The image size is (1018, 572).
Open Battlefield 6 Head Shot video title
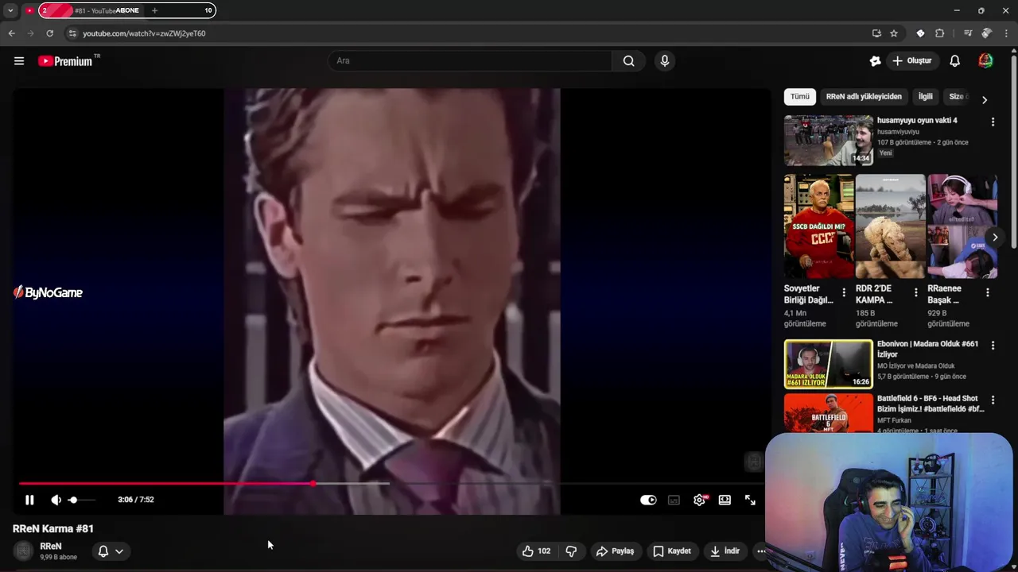(x=931, y=404)
